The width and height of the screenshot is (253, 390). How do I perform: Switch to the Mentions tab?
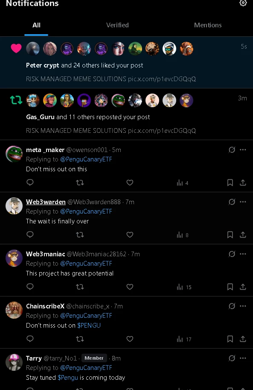point(208,25)
